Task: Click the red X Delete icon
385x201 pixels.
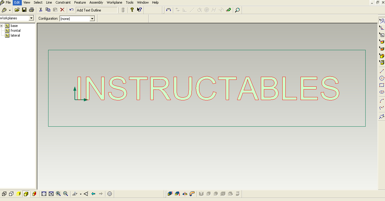Action: click(x=62, y=10)
